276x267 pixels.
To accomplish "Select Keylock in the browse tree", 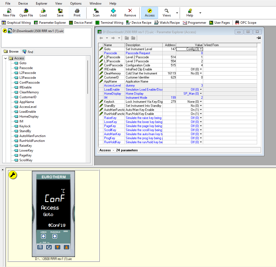I will click(25, 126).
